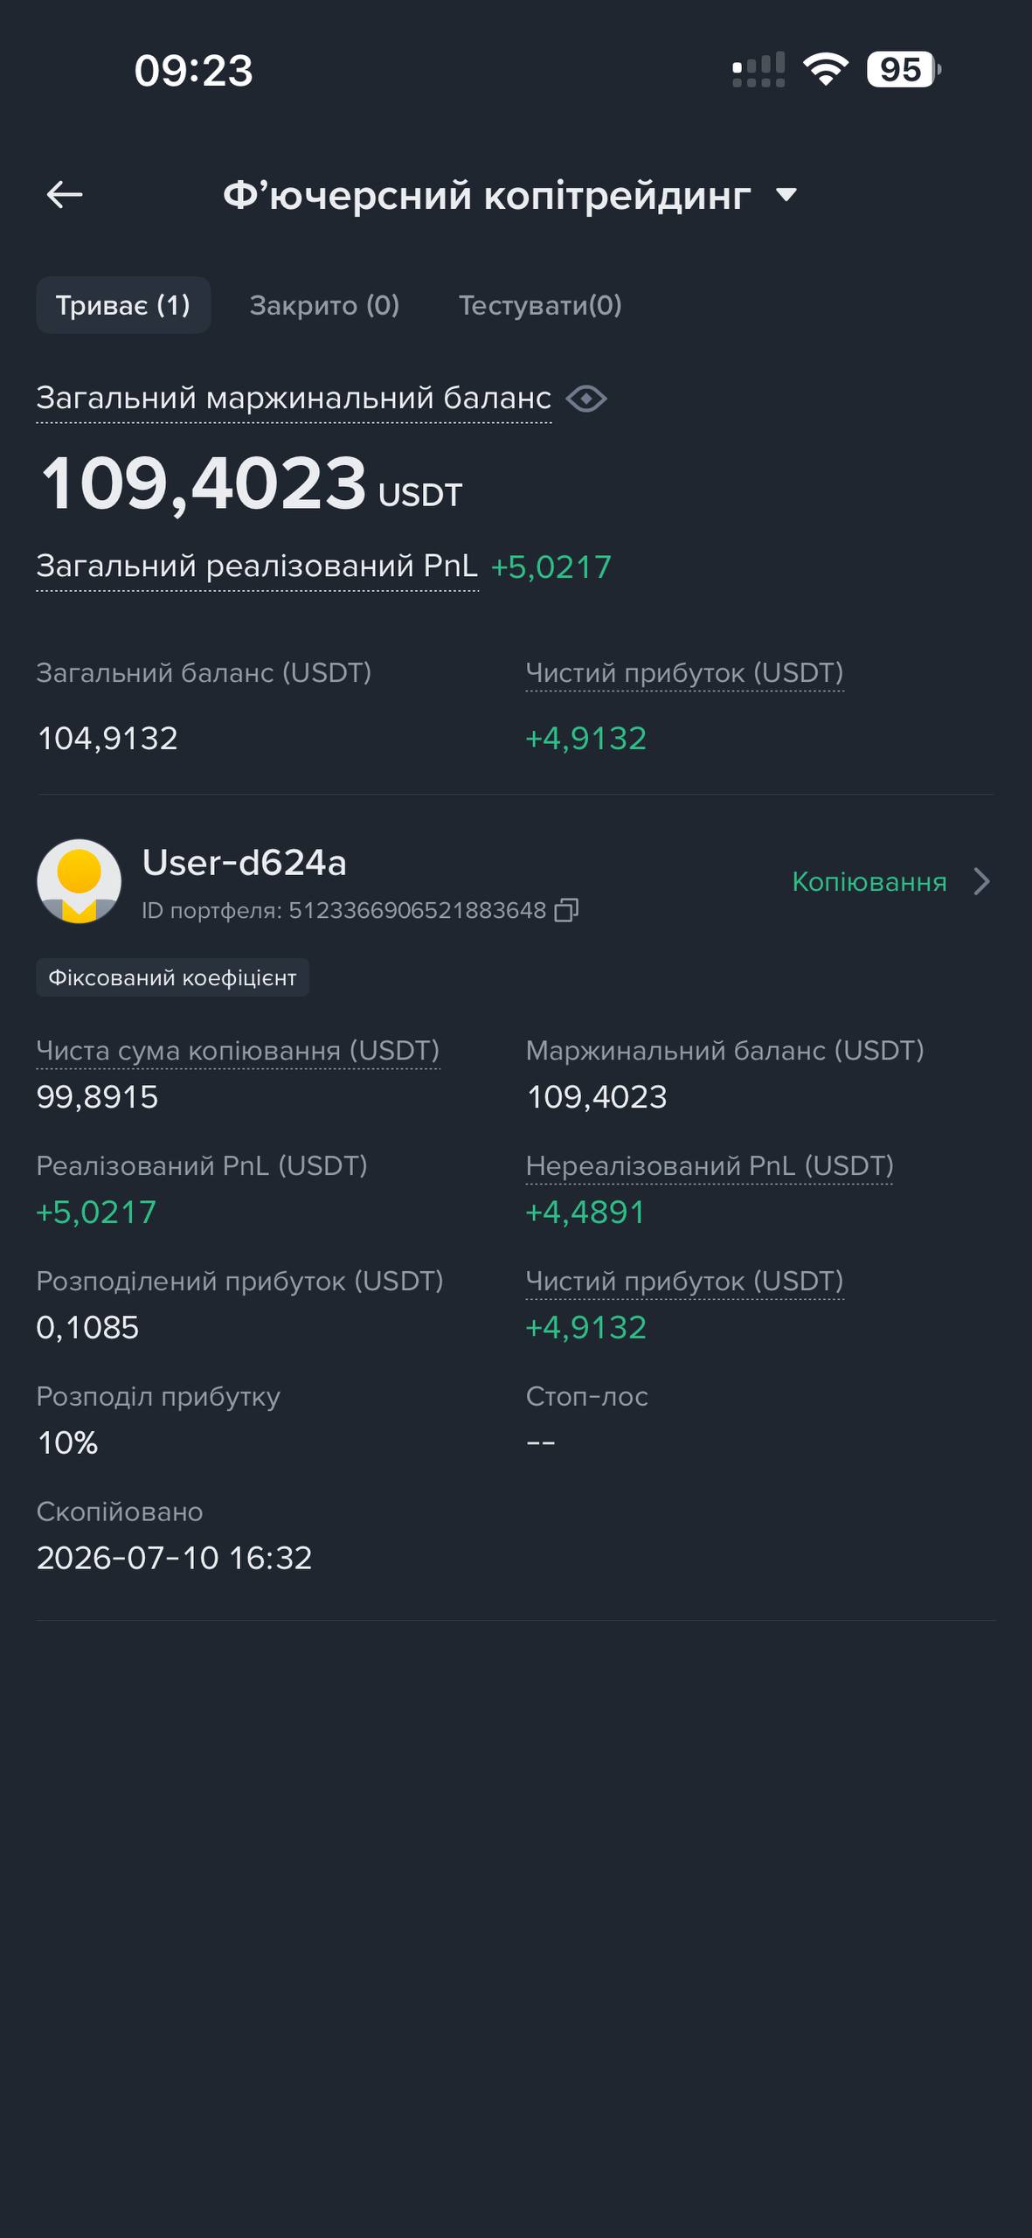The height and width of the screenshot is (2238, 1032).
Task: Tap Нереалізований PnL (USDT) label
Action: 710,1165
